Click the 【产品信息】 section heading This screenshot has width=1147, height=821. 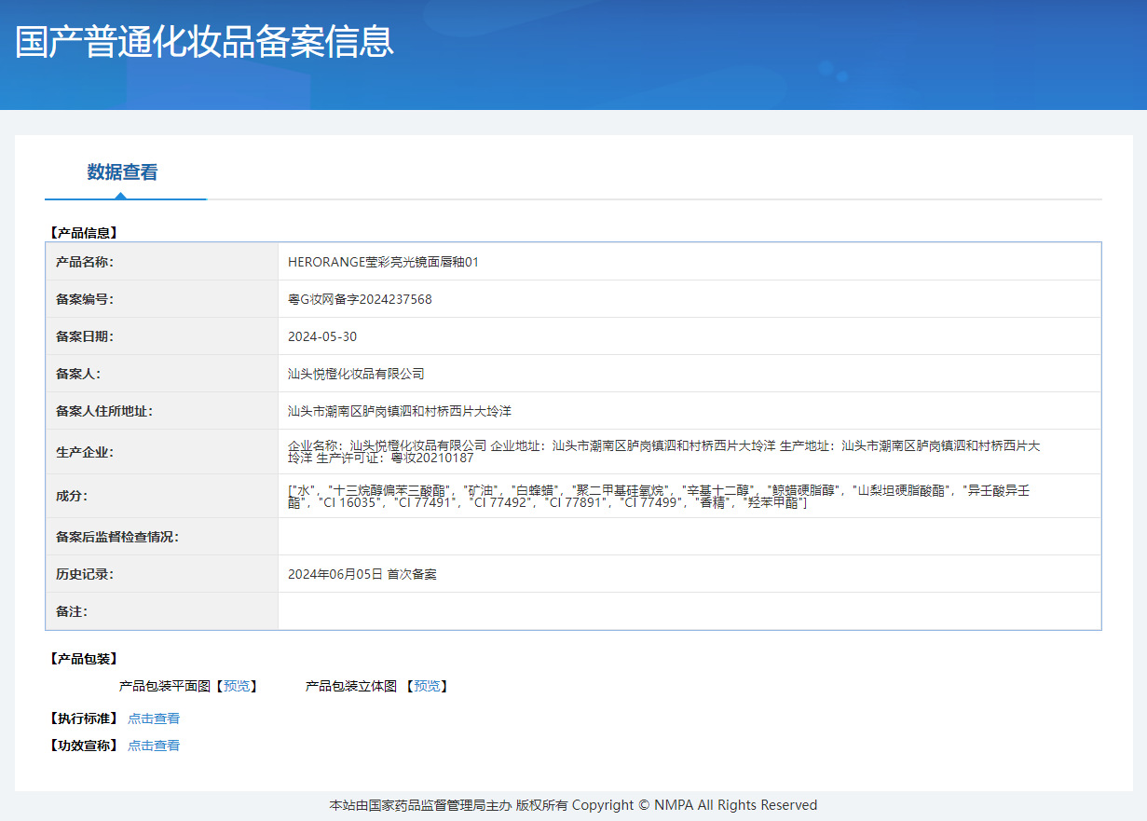pyautogui.click(x=83, y=233)
